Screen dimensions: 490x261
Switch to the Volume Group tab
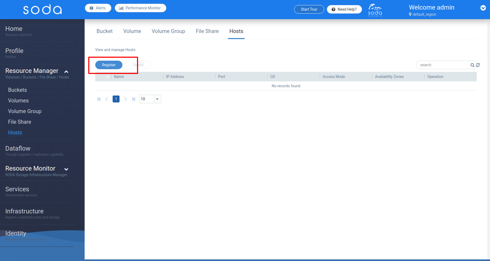(x=168, y=31)
